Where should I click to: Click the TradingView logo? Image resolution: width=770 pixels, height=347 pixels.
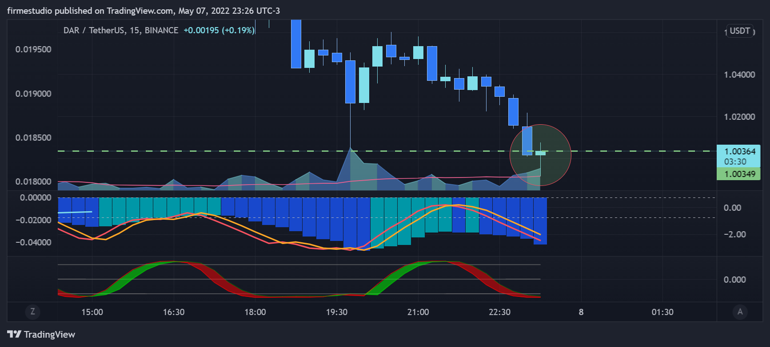[x=41, y=335]
